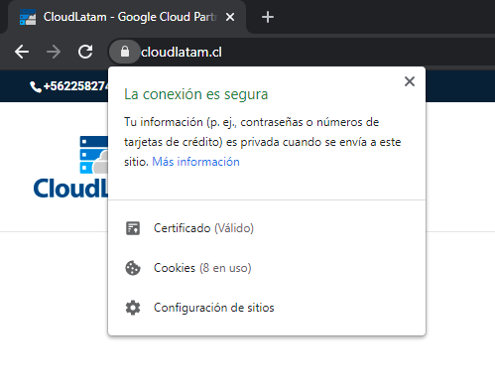Image resolution: width=495 pixels, height=392 pixels.
Task: Click the CloudLatam tab favicon
Action: click(28, 17)
